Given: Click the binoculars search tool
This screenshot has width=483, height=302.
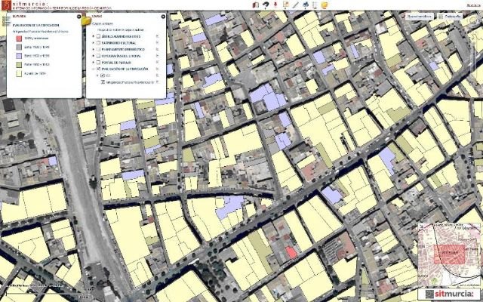Looking at the screenshot, I should tap(306, 5).
